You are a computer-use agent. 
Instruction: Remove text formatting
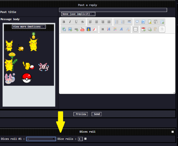click(128, 29)
